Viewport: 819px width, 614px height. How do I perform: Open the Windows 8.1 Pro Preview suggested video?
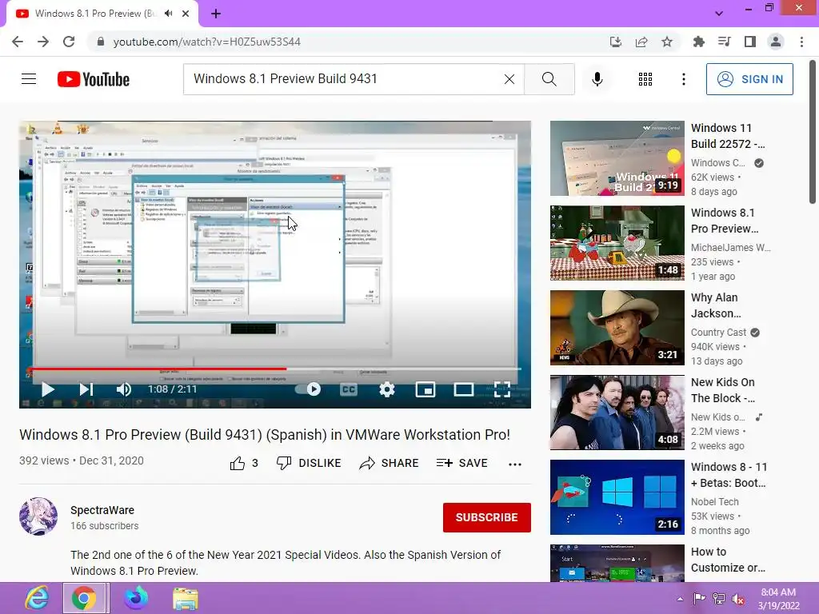click(x=617, y=243)
